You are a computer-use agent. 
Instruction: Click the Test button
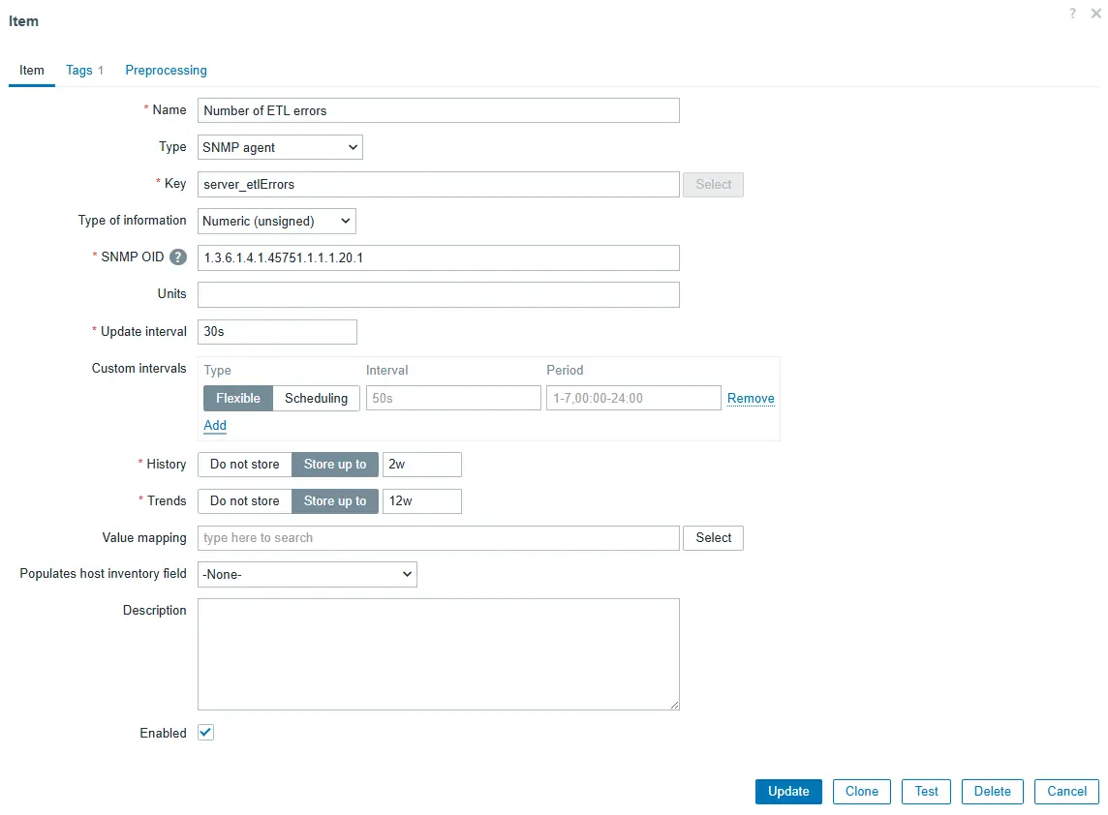(x=926, y=792)
